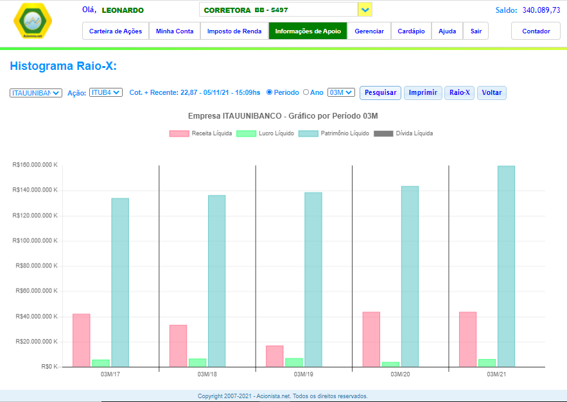Click the Voltar button
The image size is (567, 402).
(x=492, y=93)
